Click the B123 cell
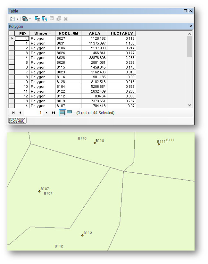 coord(68,82)
